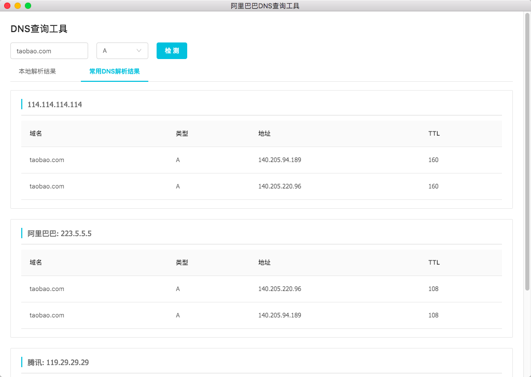Click the 114.114.114.114 section title

[x=54, y=105]
